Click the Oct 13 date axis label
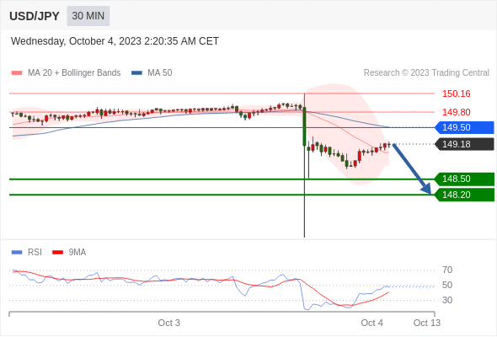Viewport: 497px width, 337px height. click(426, 323)
